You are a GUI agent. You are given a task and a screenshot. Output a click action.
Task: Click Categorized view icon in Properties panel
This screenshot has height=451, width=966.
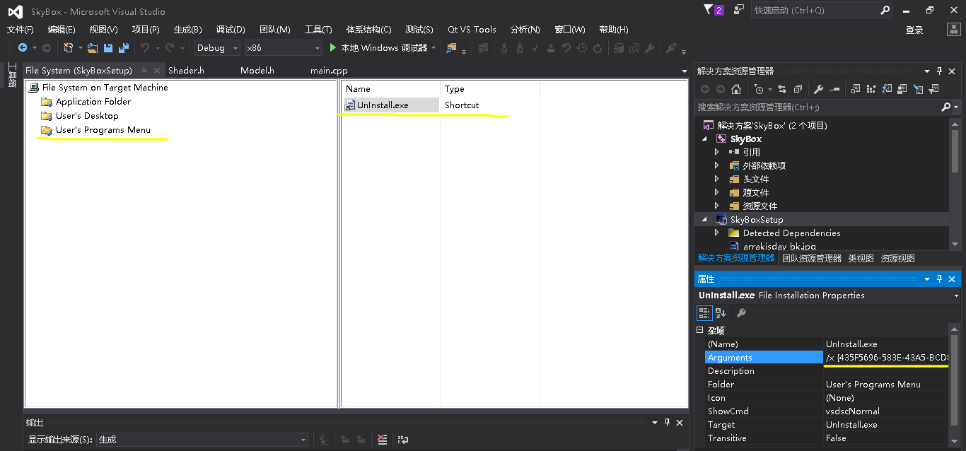[704, 312]
